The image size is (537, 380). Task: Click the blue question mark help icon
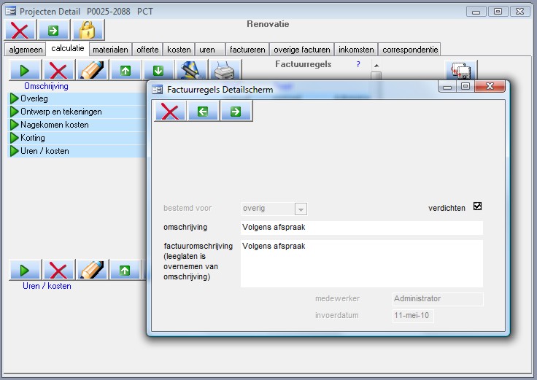pos(358,64)
